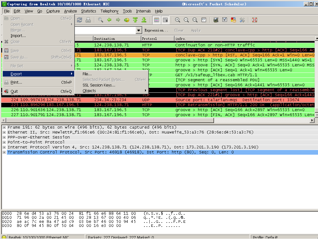Viewport: 318px width, 239px height.
Task: Choose File... in the Export submenu
Action: click(111, 74)
